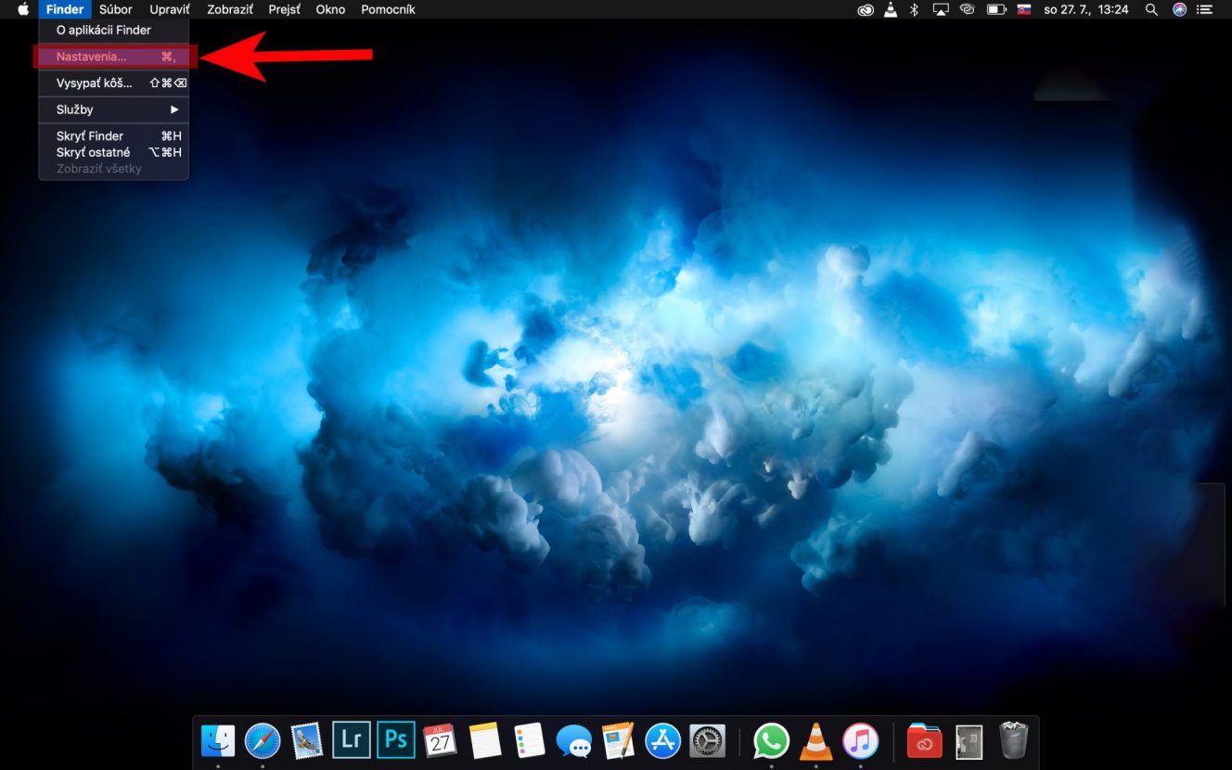This screenshot has width=1232, height=770.
Task: Choose Skryť ostatné
Action: [x=113, y=152]
